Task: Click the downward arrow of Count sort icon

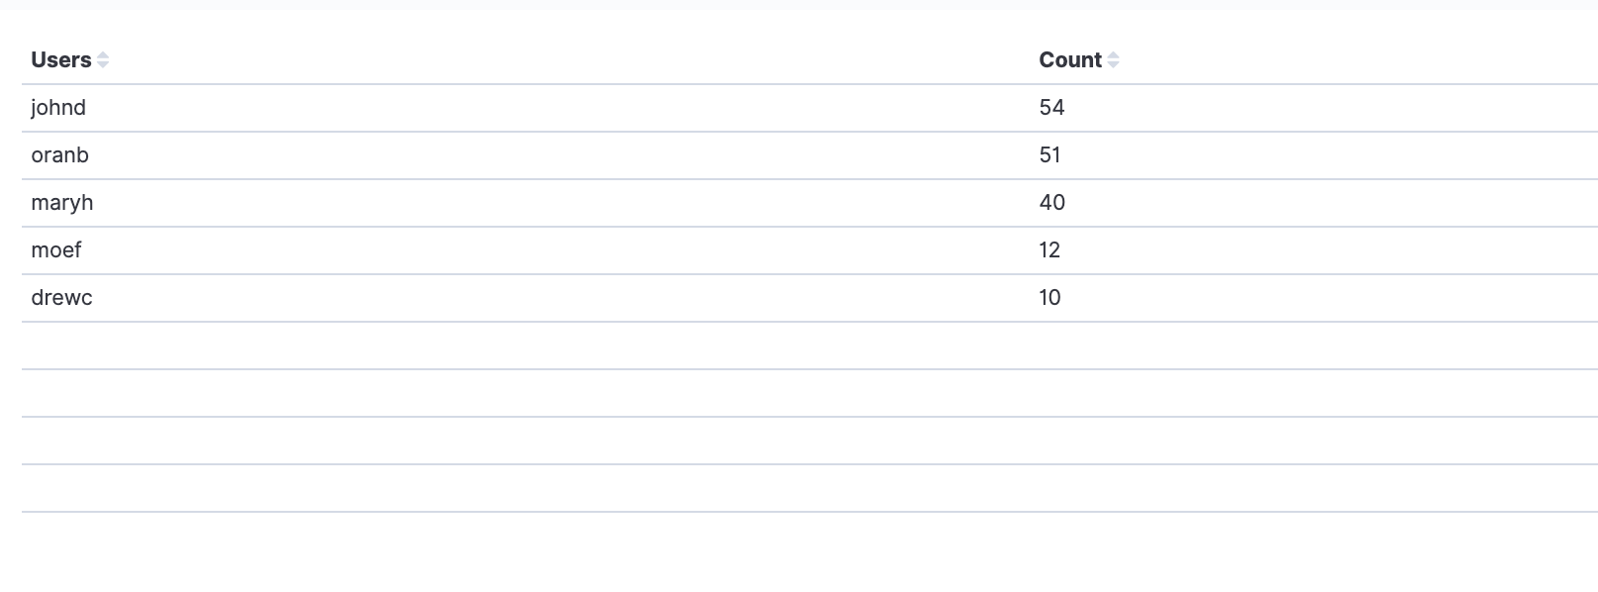Action: pos(1113,65)
